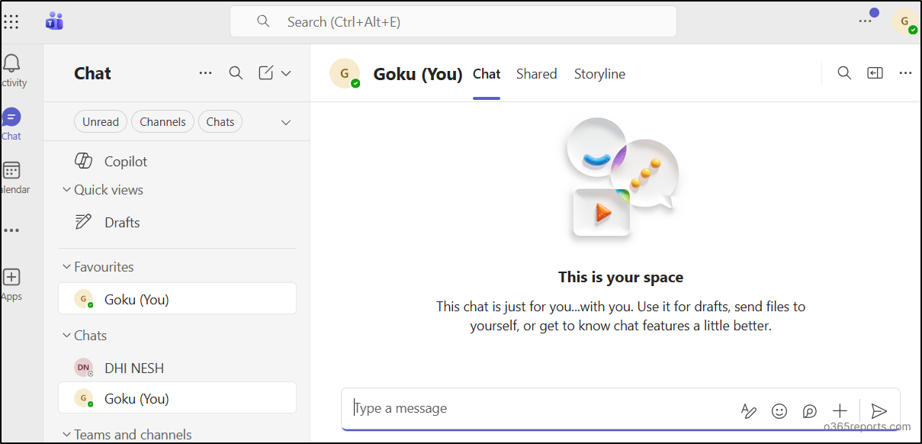Send the message with arrow icon
Viewport: 922px width, 444px height.
pyautogui.click(x=879, y=411)
